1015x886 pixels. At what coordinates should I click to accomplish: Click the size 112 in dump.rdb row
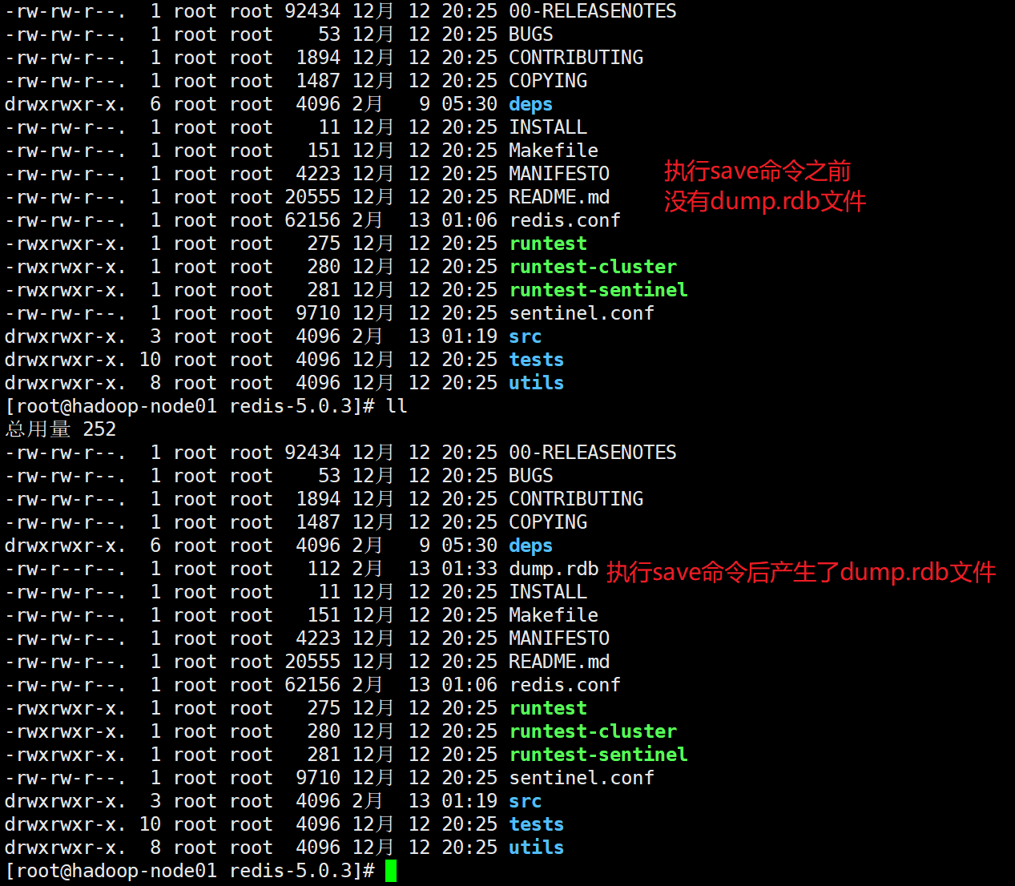click(x=324, y=569)
